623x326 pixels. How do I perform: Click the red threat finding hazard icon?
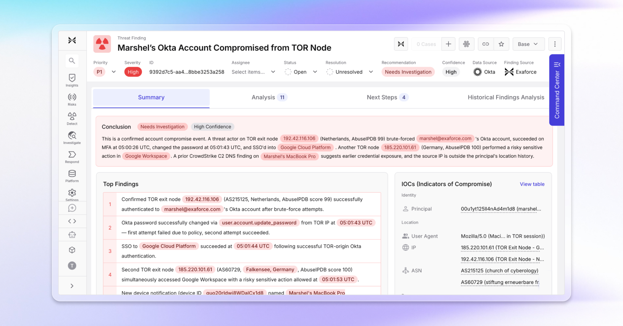pyautogui.click(x=102, y=44)
